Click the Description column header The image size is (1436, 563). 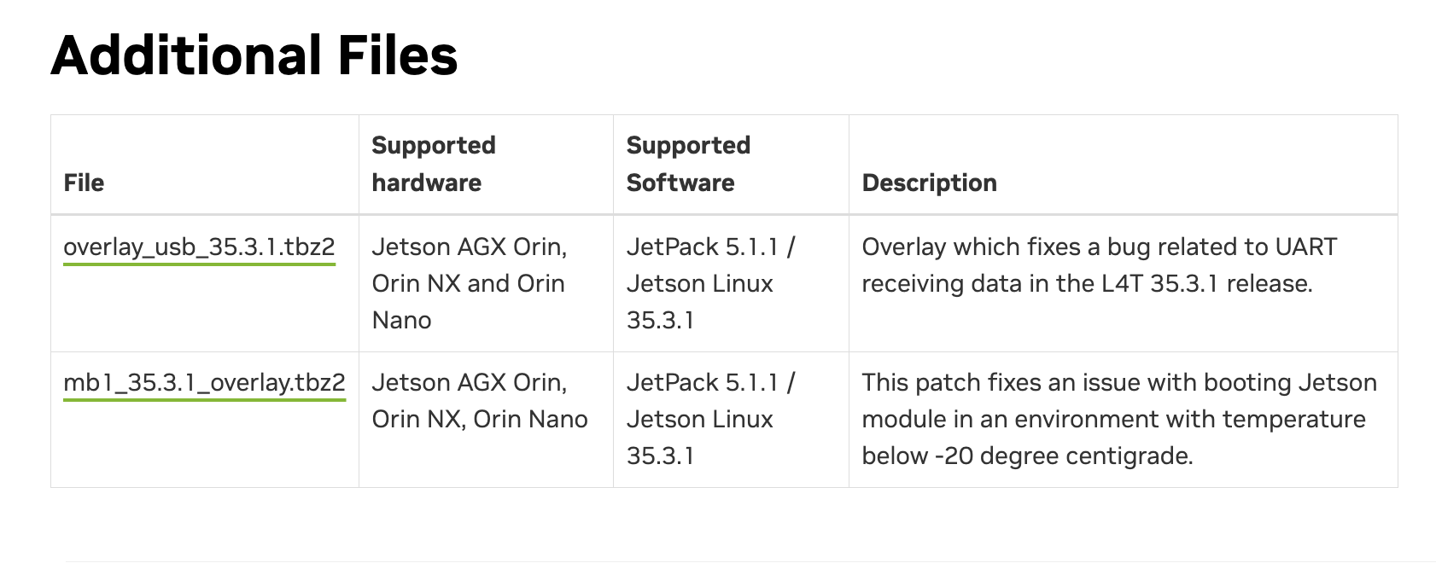pos(929,183)
